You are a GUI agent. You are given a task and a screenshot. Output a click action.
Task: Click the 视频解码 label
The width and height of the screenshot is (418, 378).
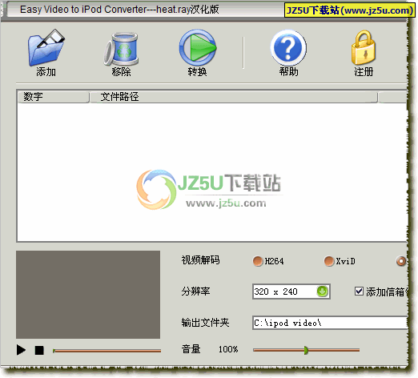point(201,260)
